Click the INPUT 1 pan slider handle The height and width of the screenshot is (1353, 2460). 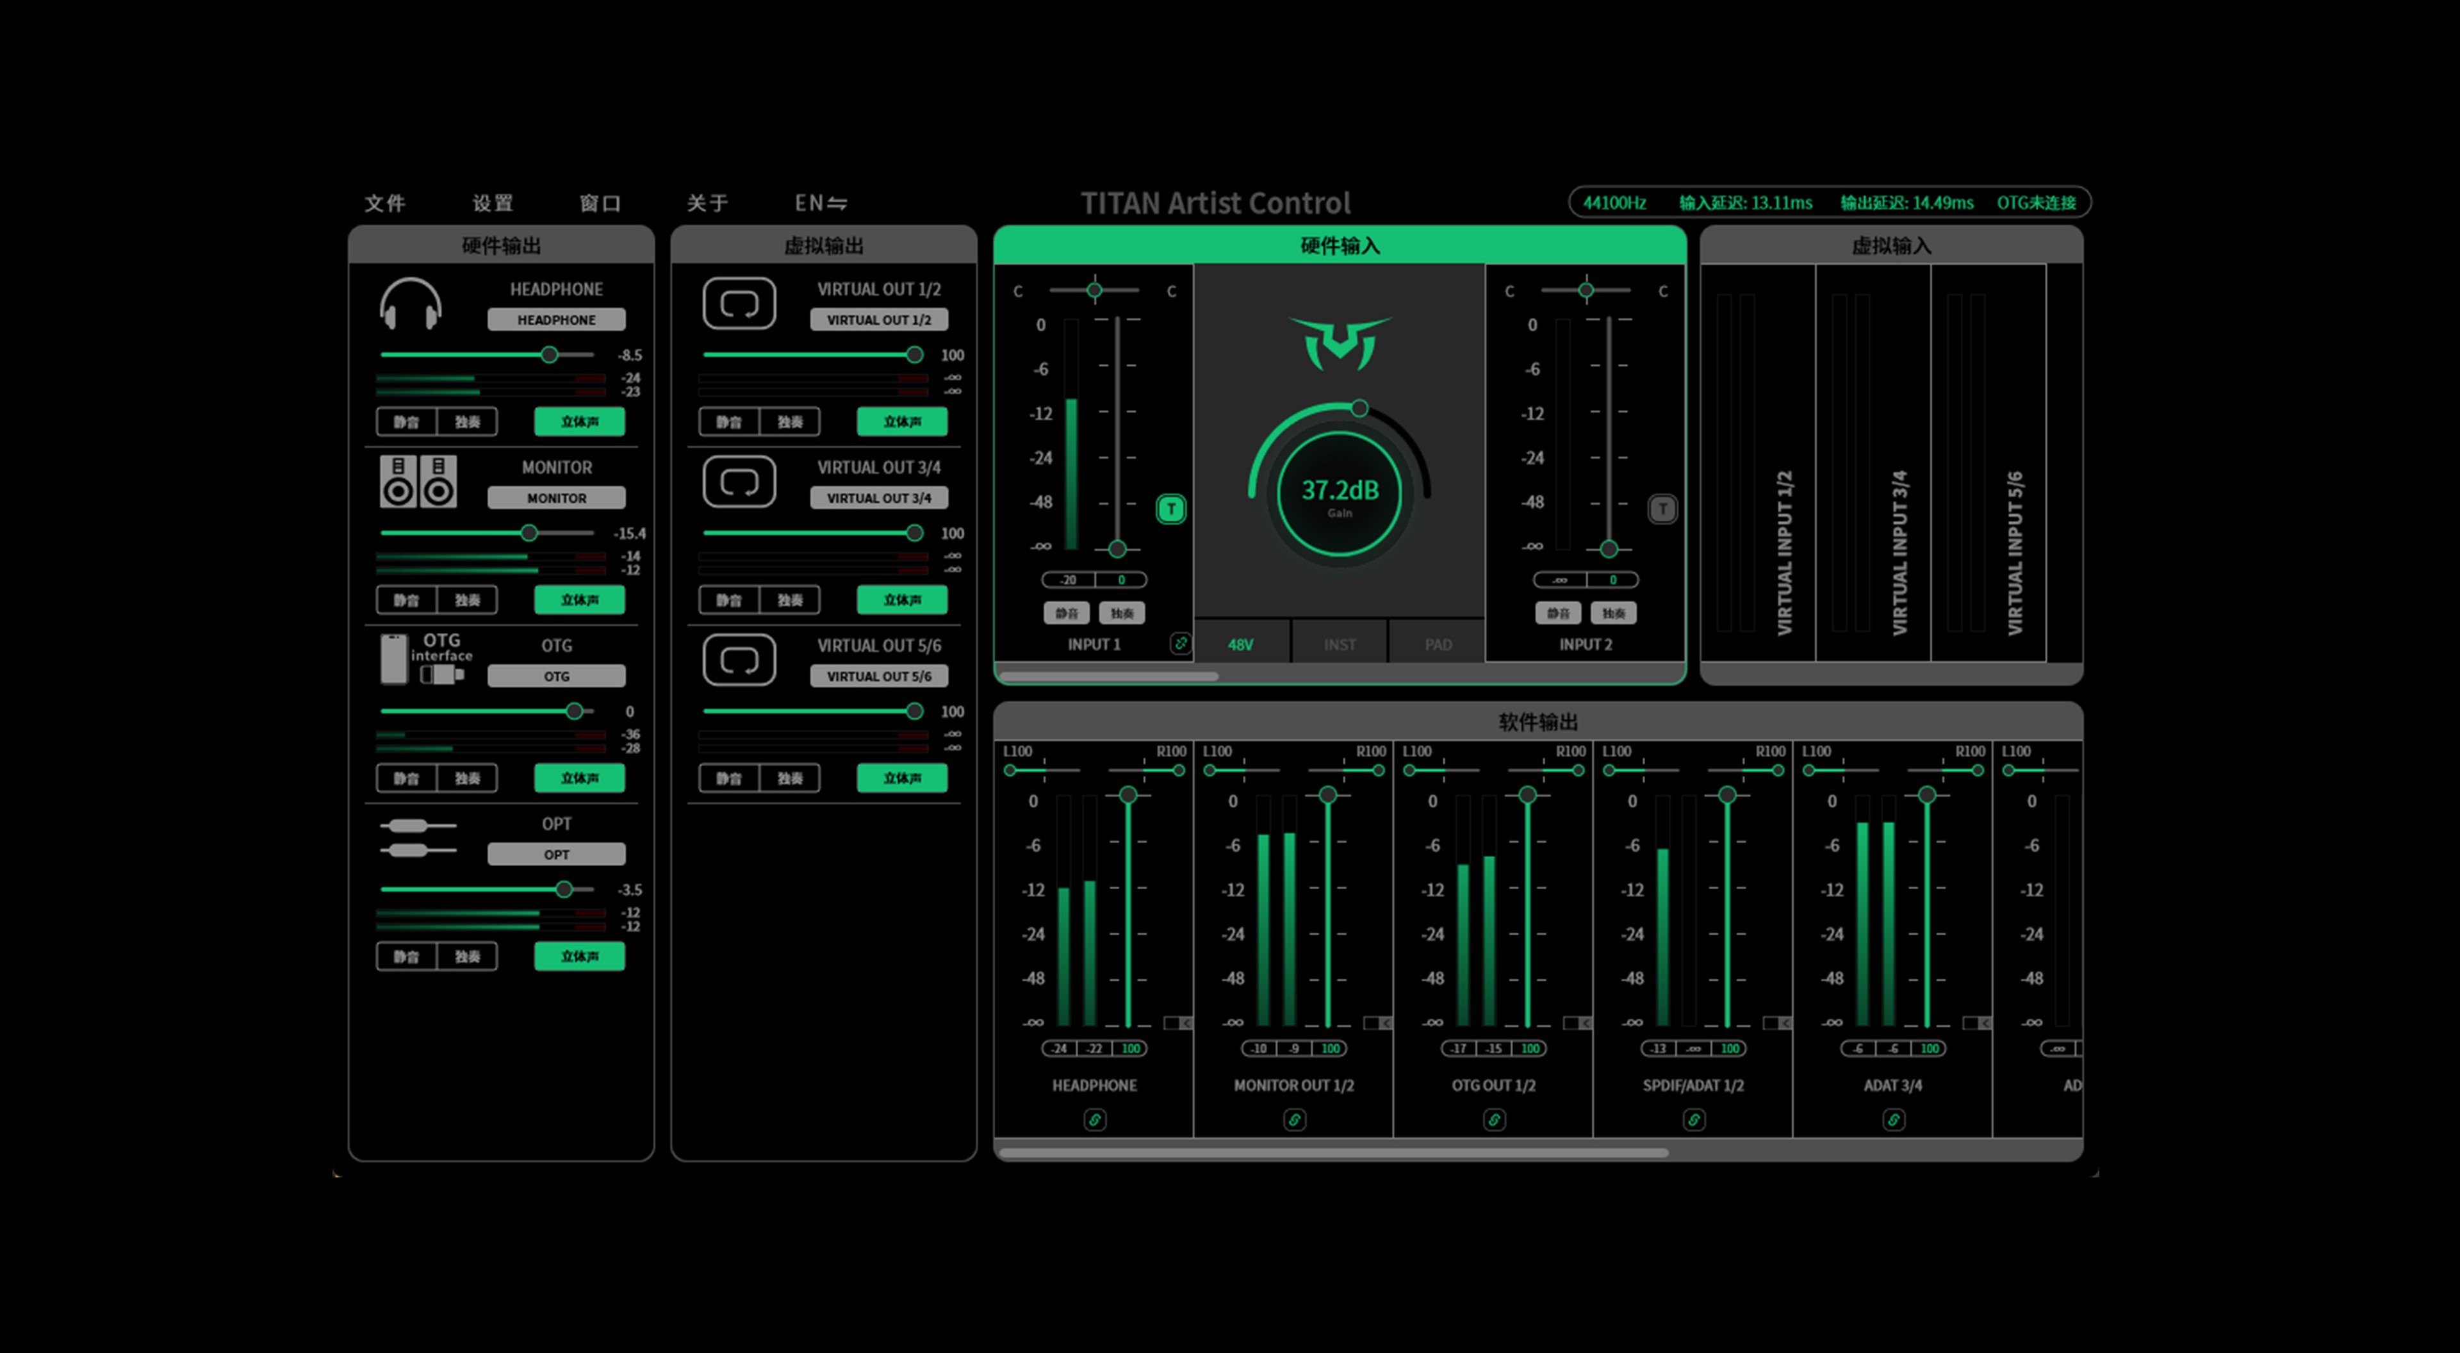coord(1094,290)
